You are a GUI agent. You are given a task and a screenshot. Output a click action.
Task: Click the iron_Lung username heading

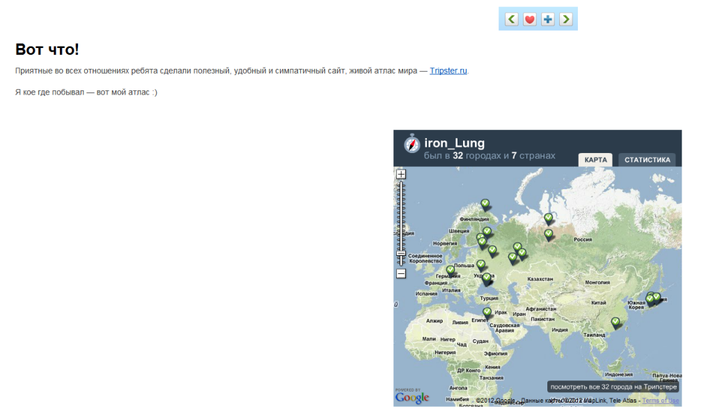point(454,143)
